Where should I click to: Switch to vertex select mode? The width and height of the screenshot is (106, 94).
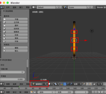[x=84, y=84]
